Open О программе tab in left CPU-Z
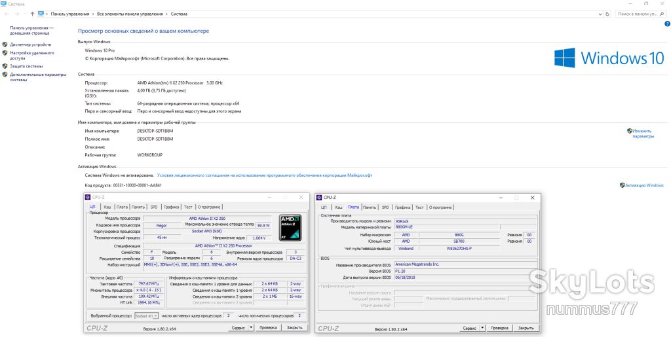Screen dimensions: 671x337 tap(209, 207)
